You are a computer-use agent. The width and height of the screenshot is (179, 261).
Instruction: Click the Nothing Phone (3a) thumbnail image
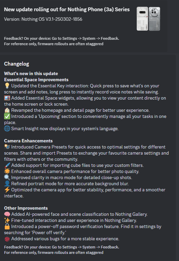pos(148,19)
